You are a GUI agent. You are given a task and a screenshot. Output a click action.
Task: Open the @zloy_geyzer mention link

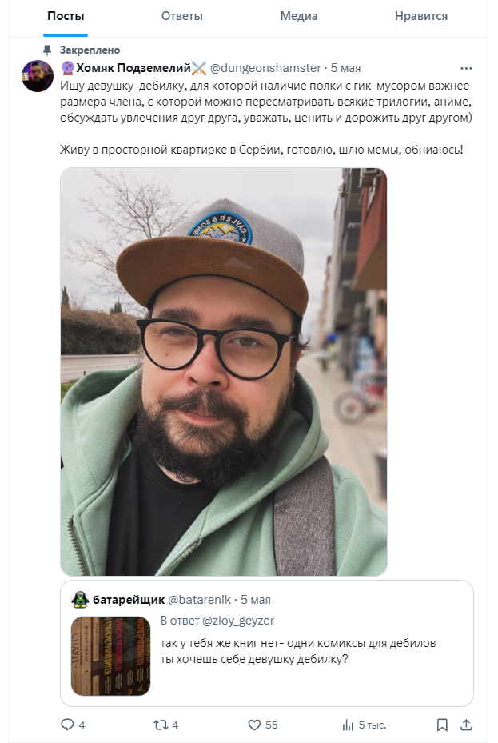coord(238,621)
